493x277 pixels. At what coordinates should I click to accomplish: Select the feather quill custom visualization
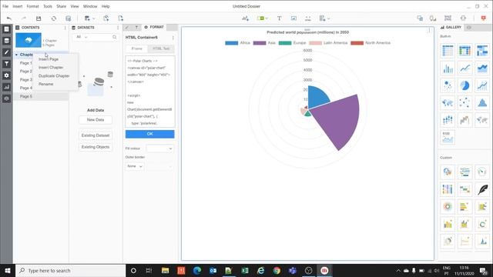(482, 189)
